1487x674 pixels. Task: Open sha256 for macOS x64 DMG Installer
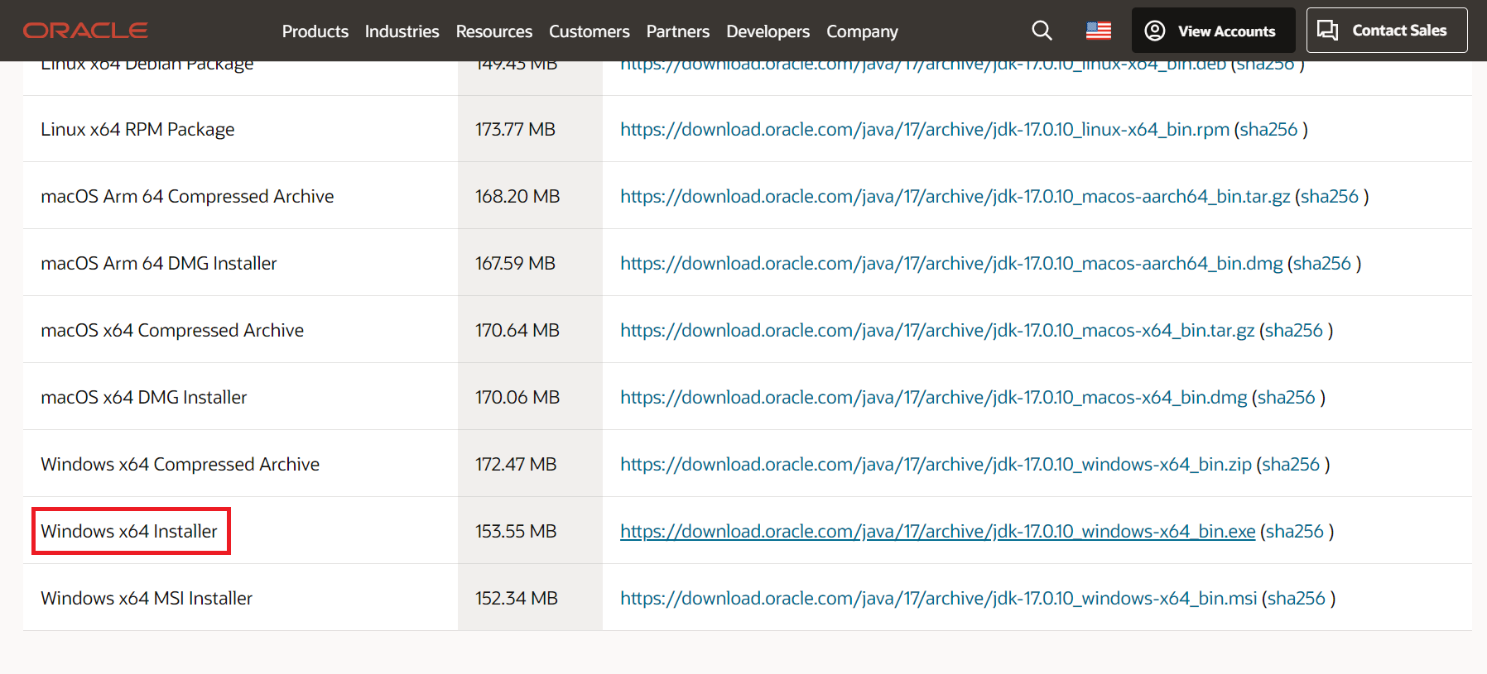1287,397
